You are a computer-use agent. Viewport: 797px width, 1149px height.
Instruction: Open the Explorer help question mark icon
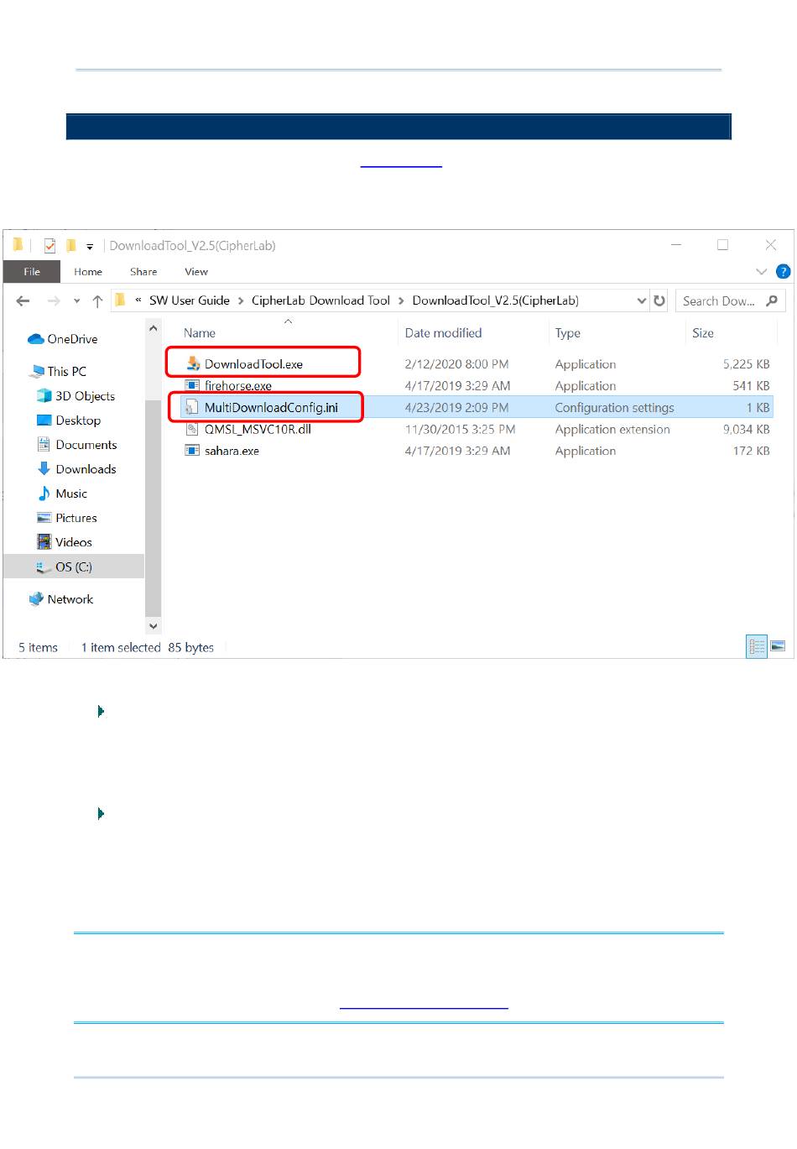(x=784, y=271)
